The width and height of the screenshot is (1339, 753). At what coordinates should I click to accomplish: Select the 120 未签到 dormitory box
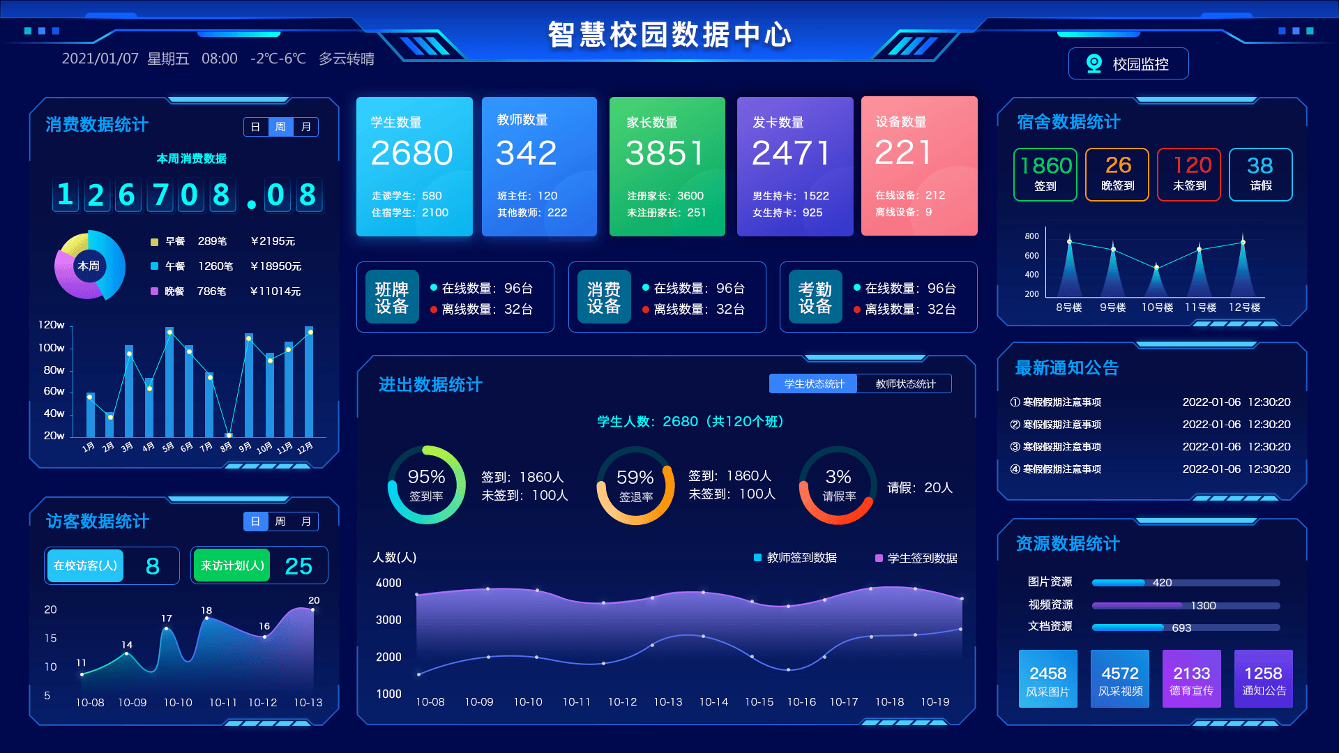1189,174
